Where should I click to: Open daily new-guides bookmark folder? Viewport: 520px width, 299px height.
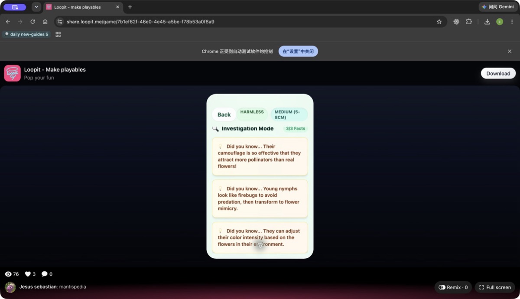pyautogui.click(x=26, y=34)
